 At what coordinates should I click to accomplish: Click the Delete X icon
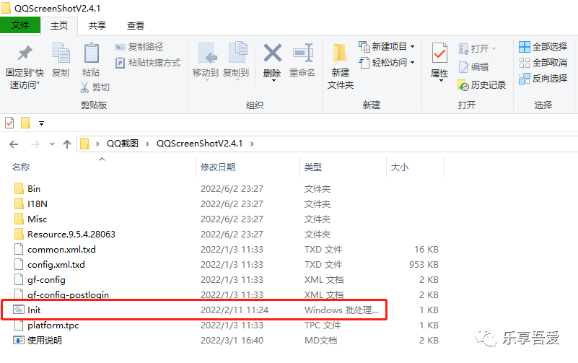coord(273,53)
